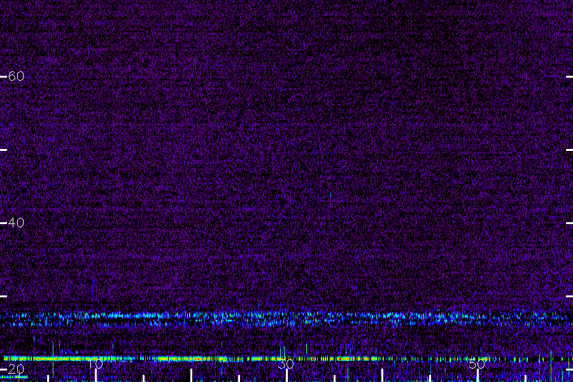Click the frequency axis label "20"
Screen dimensions: 573x382
(16, 369)
